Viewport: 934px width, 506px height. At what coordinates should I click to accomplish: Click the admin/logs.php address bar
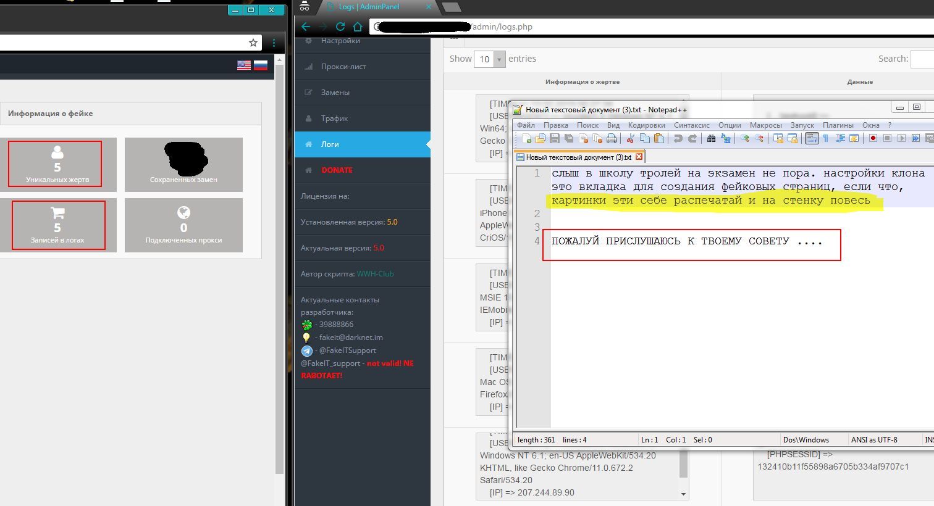[x=652, y=27]
